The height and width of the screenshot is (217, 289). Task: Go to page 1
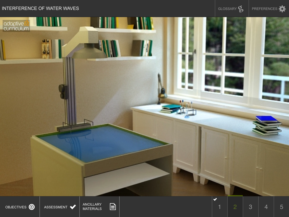220,207
